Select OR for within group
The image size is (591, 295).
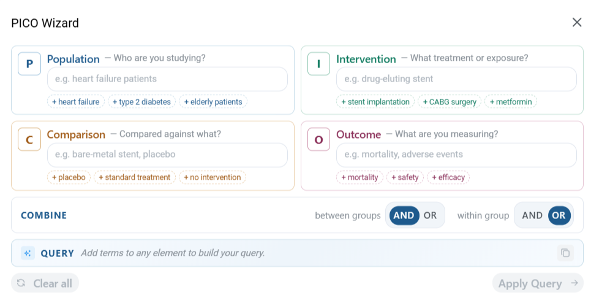[x=559, y=215]
